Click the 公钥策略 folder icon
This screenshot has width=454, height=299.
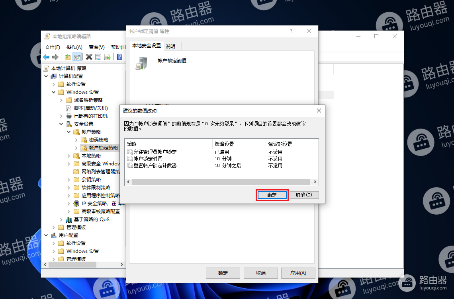76,180
